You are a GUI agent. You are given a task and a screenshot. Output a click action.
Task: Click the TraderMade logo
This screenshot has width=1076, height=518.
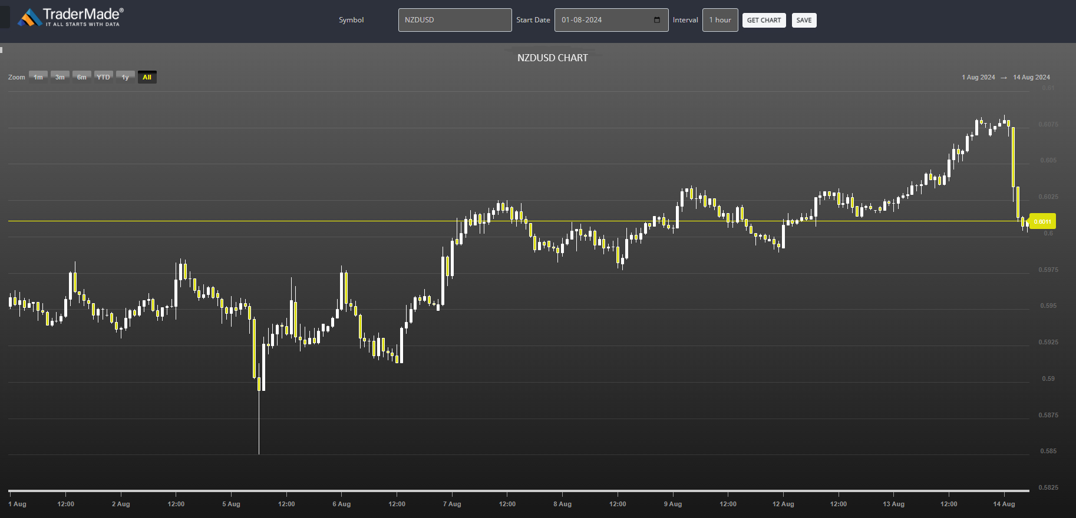70,17
